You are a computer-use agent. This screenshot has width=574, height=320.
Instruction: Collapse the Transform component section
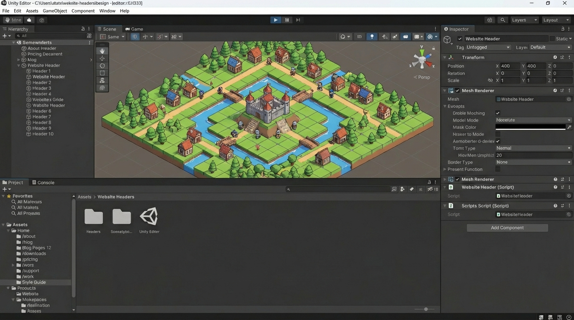point(445,57)
